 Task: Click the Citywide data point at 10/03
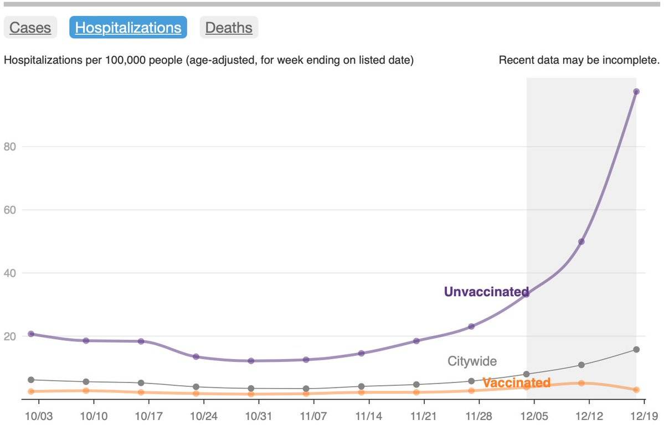pos(31,380)
